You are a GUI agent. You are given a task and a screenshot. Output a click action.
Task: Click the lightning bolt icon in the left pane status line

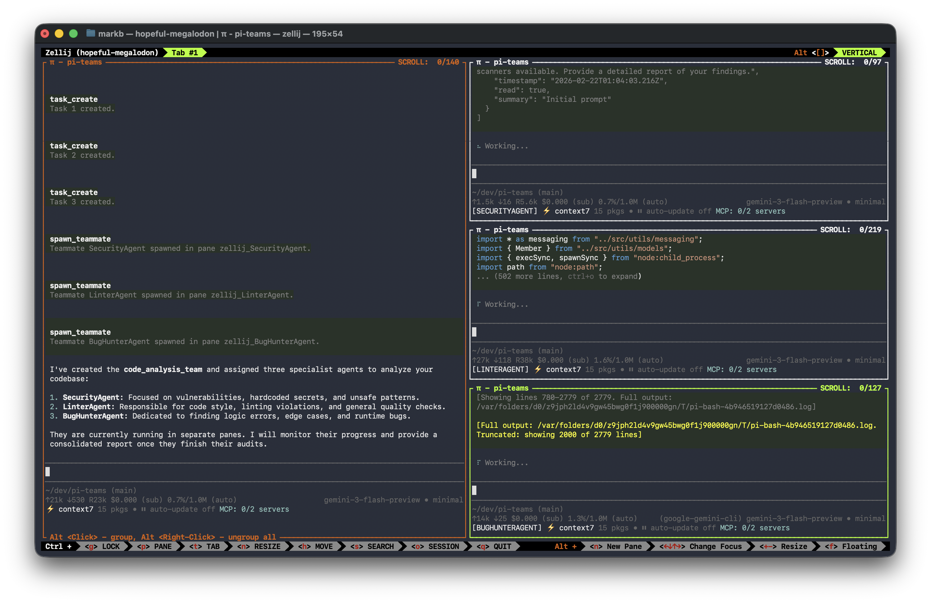tap(50, 509)
